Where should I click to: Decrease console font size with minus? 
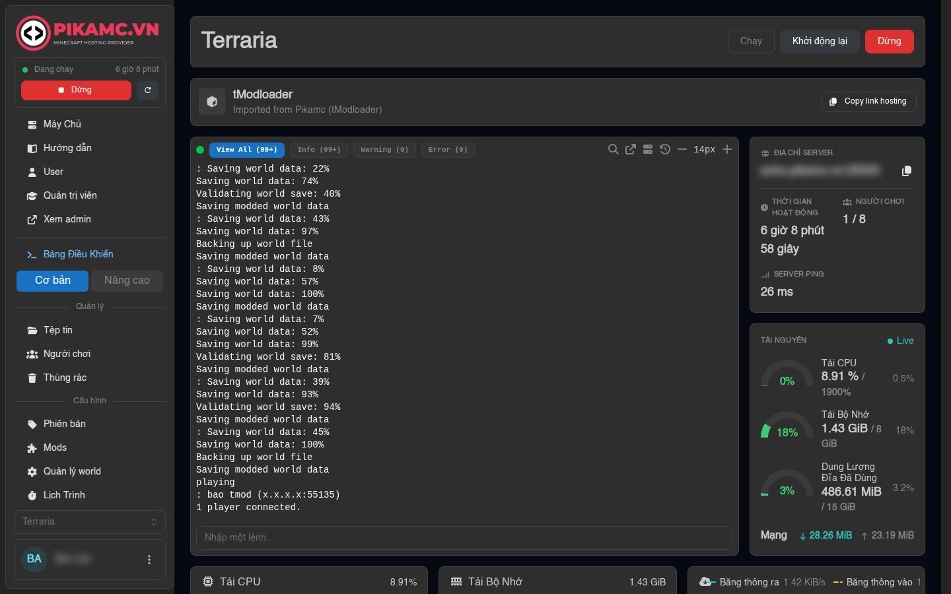point(682,150)
